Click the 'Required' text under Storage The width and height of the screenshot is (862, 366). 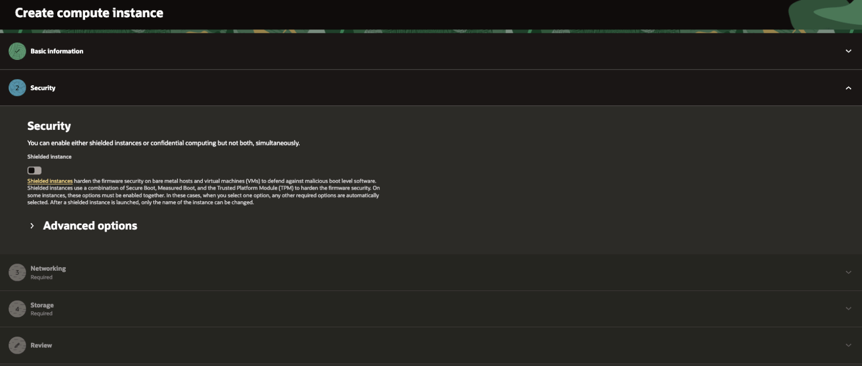tap(42, 313)
